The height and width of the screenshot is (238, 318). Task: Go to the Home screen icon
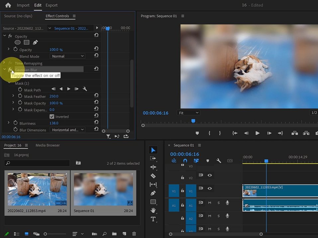(8, 5)
